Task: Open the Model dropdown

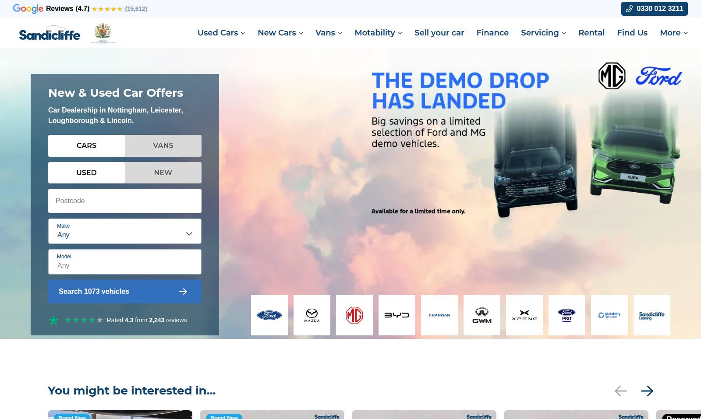Action: point(125,262)
